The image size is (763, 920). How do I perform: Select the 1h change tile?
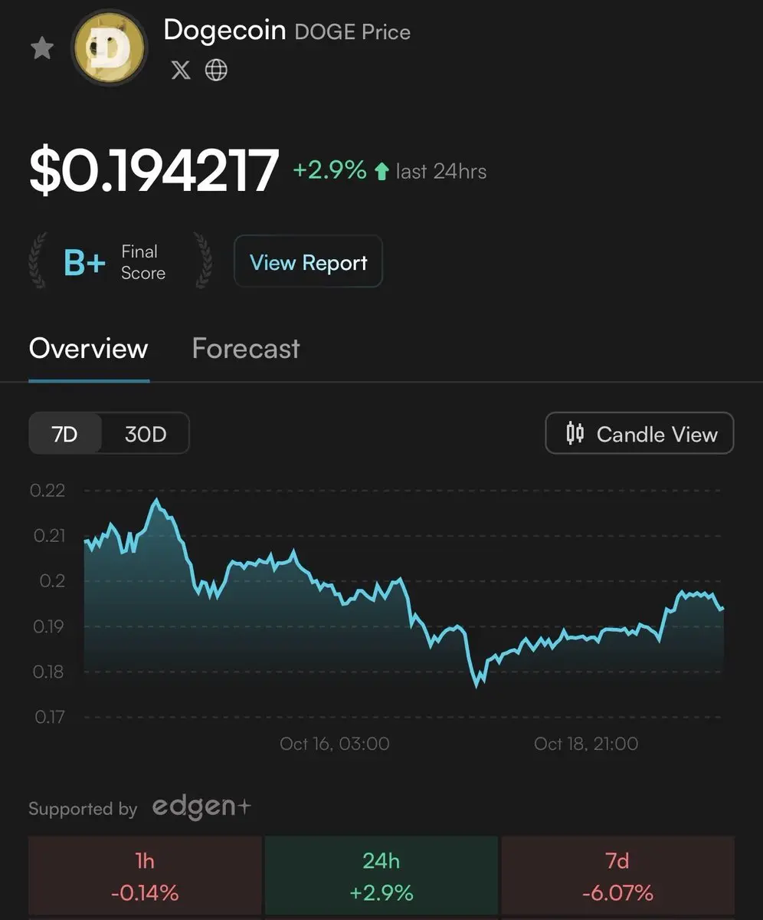[145, 877]
